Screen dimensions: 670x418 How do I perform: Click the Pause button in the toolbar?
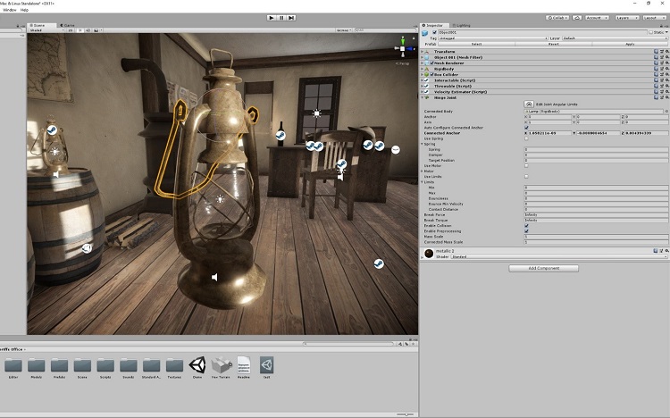281,18
